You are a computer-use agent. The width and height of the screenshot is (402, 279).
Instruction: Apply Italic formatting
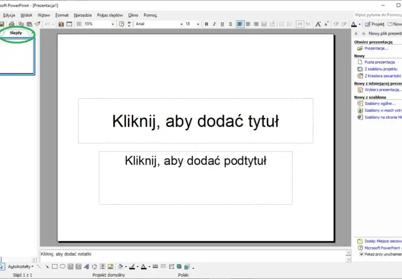214,24
